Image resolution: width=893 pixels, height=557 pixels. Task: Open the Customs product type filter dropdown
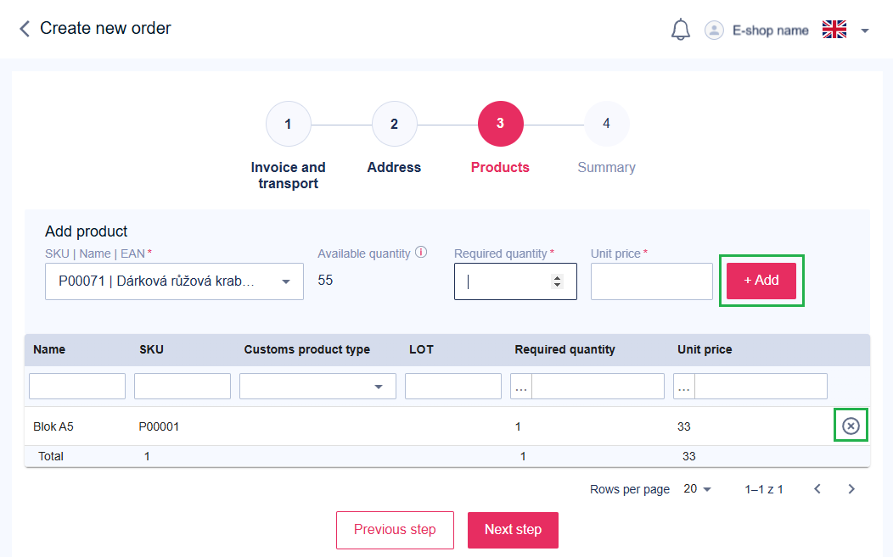click(378, 387)
